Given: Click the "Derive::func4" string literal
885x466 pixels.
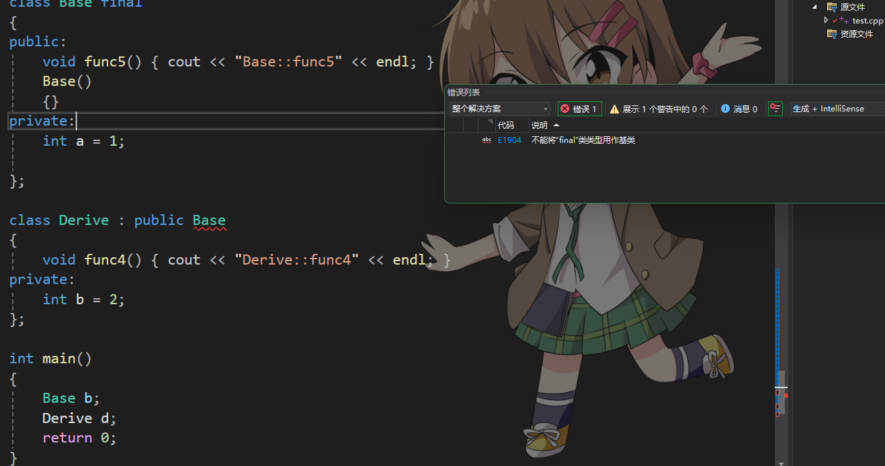Looking at the screenshot, I should coord(297,260).
